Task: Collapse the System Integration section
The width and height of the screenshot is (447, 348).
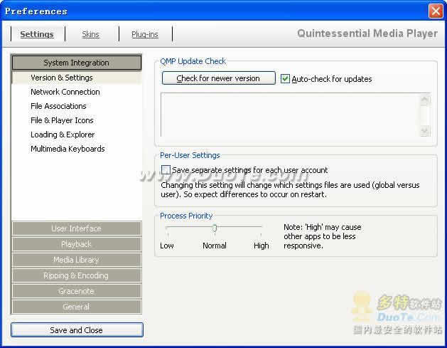Action: pos(77,63)
